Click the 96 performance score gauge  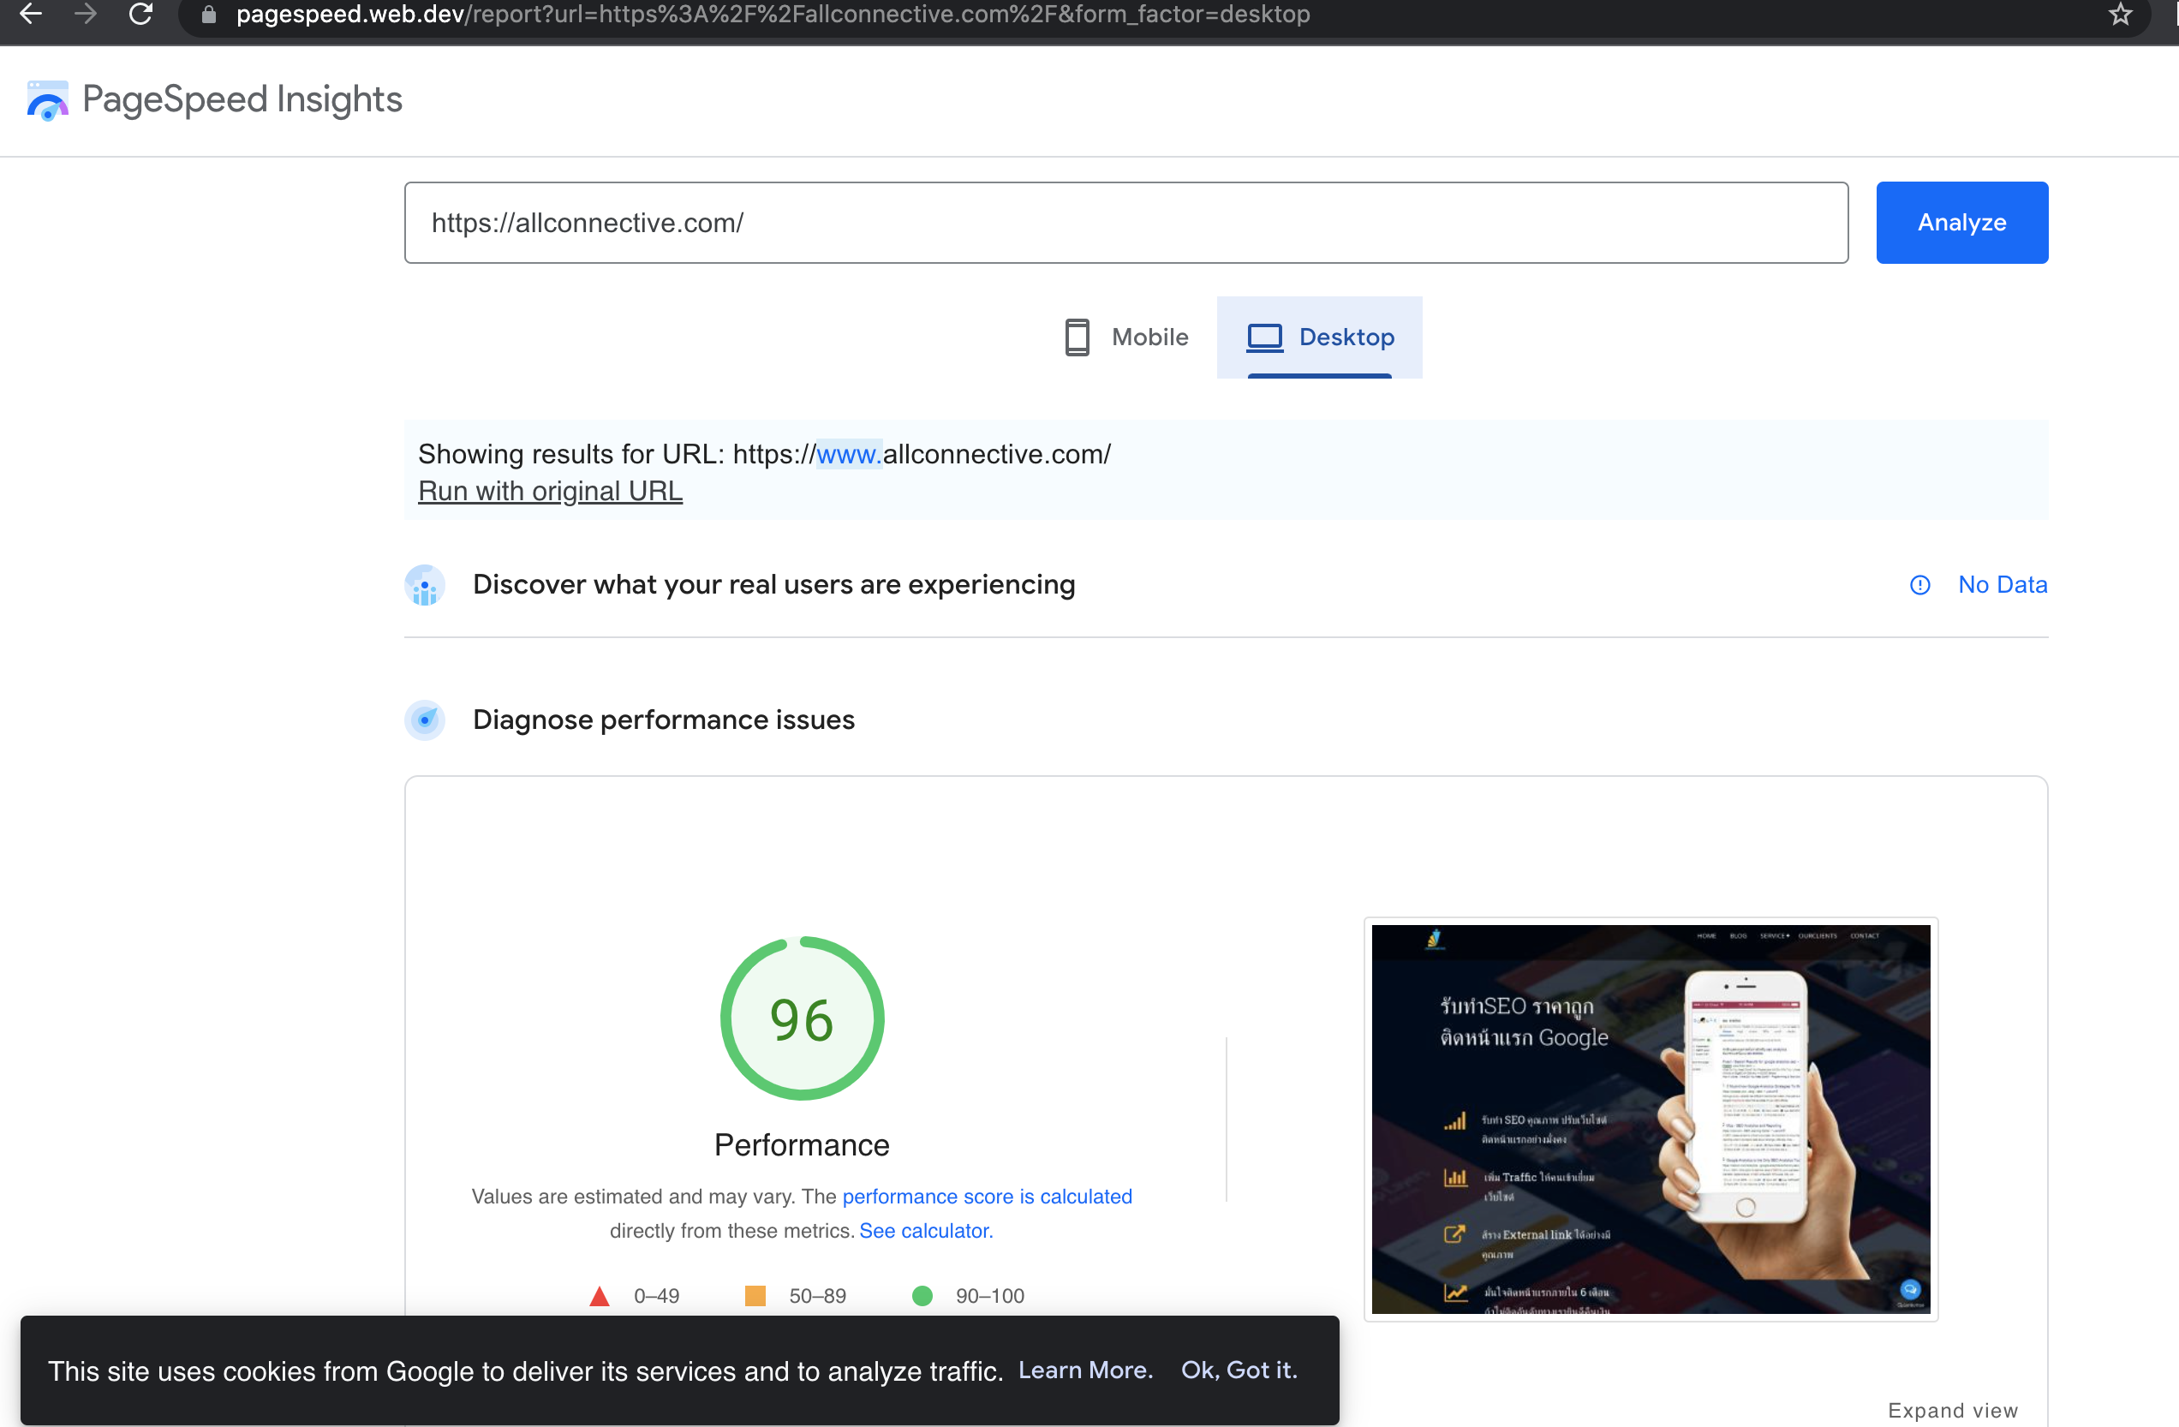click(801, 1018)
